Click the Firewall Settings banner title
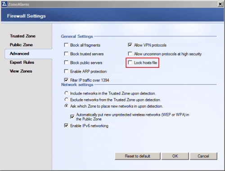The image size is (225, 171). pyautogui.click(x=27, y=16)
